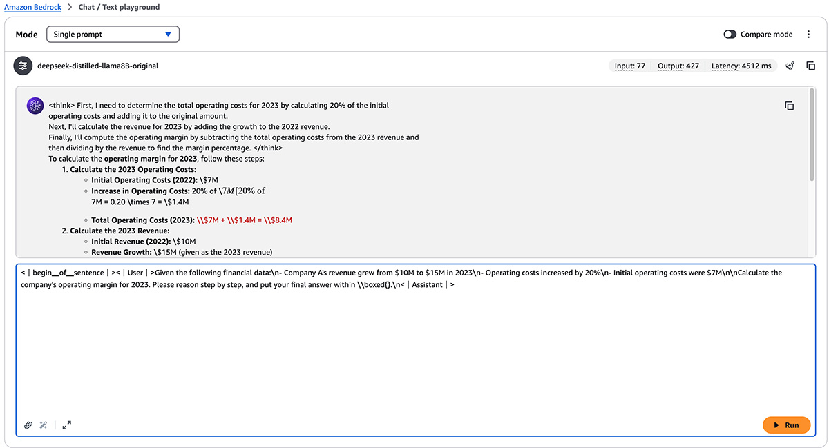Click inside the prompt text input area
829x448 pixels.
point(414,345)
